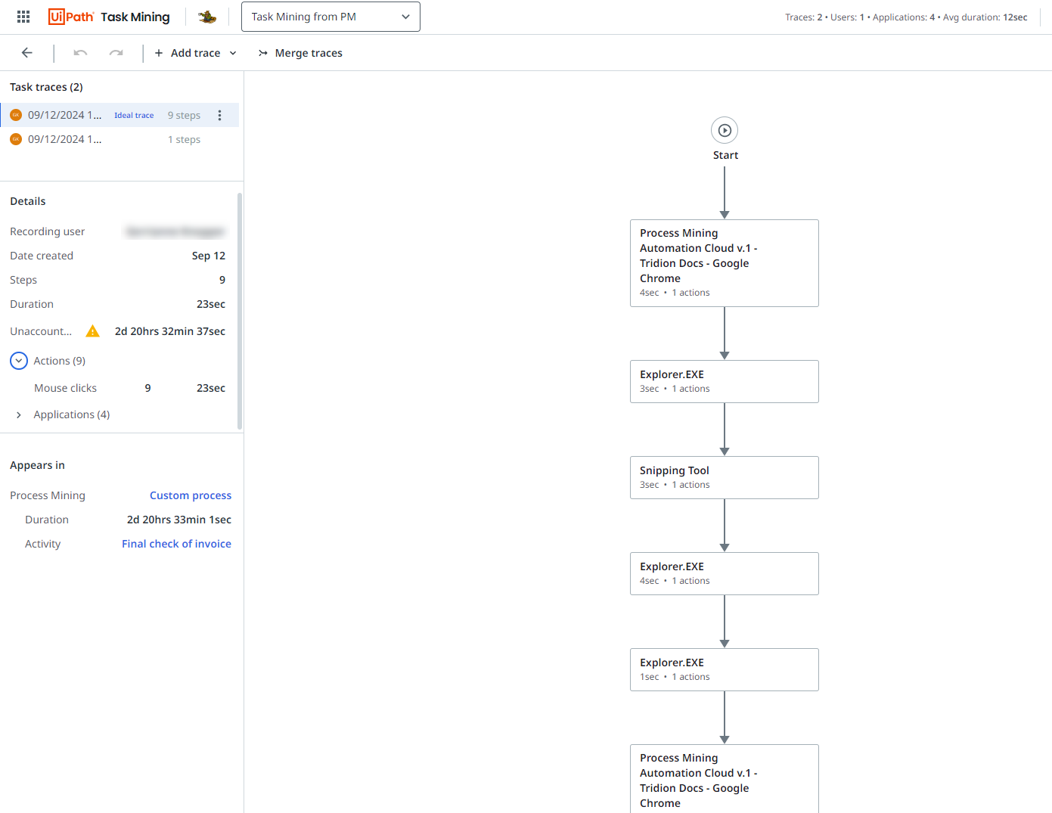The image size is (1052, 813).
Task: Select the 9 steps ideal trace row
Action: point(119,115)
